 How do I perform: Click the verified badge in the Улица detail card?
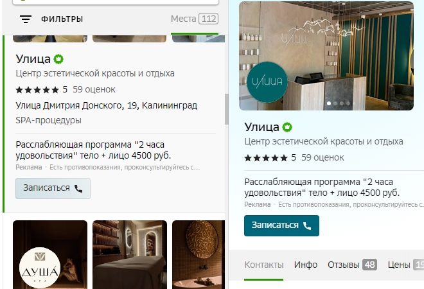pyautogui.click(x=287, y=127)
